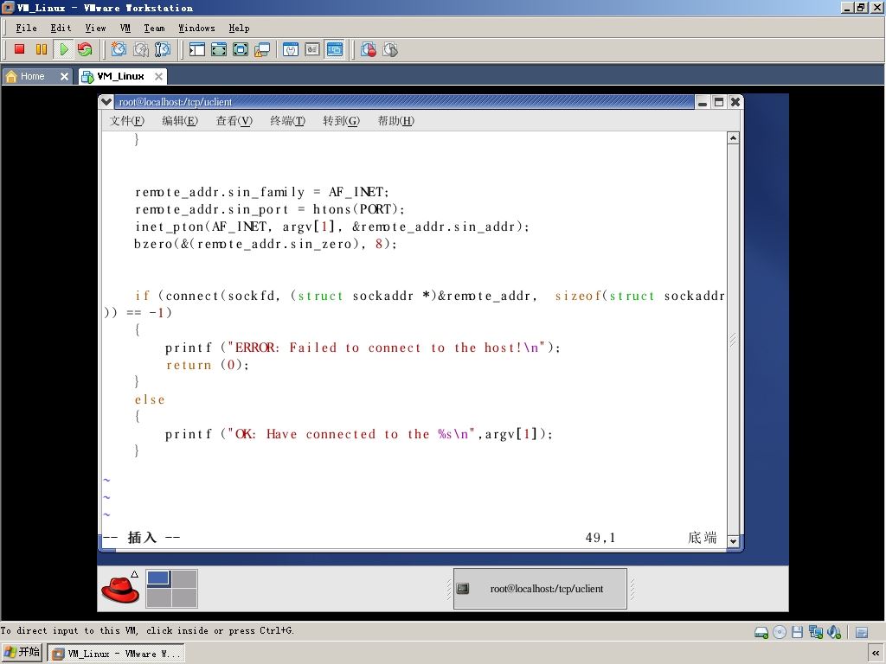886x664 pixels.
Task: Switch to first workspace in pager
Action: [159, 578]
